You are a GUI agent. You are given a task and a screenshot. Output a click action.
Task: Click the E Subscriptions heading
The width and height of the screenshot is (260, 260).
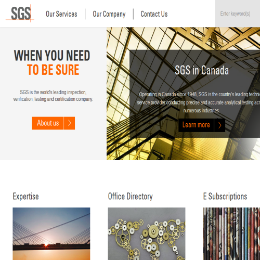tap(225, 197)
